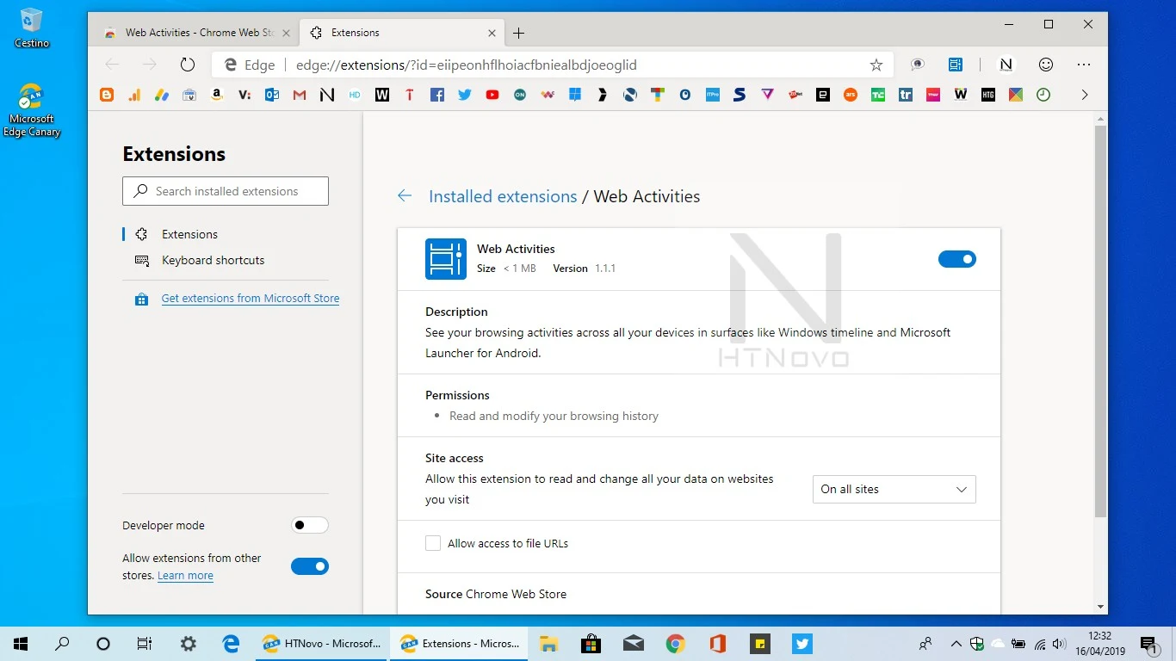Show more bookmarks with chevron arrow
The image size is (1176, 661).
(x=1084, y=96)
